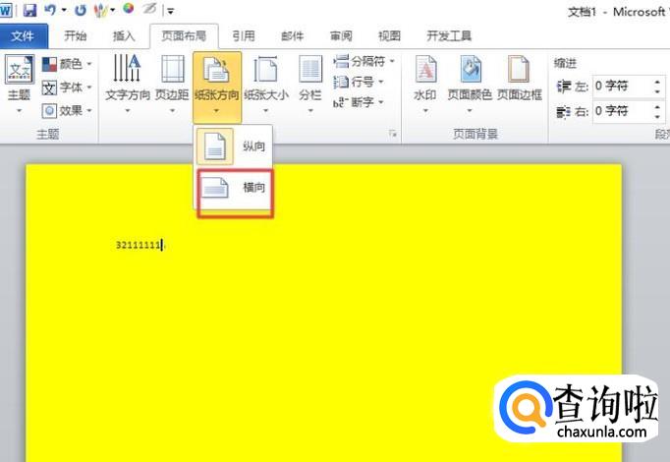The image size is (670, 462).
Task: Click the 纸张方向 orientation button
Action: click(217, 86)
